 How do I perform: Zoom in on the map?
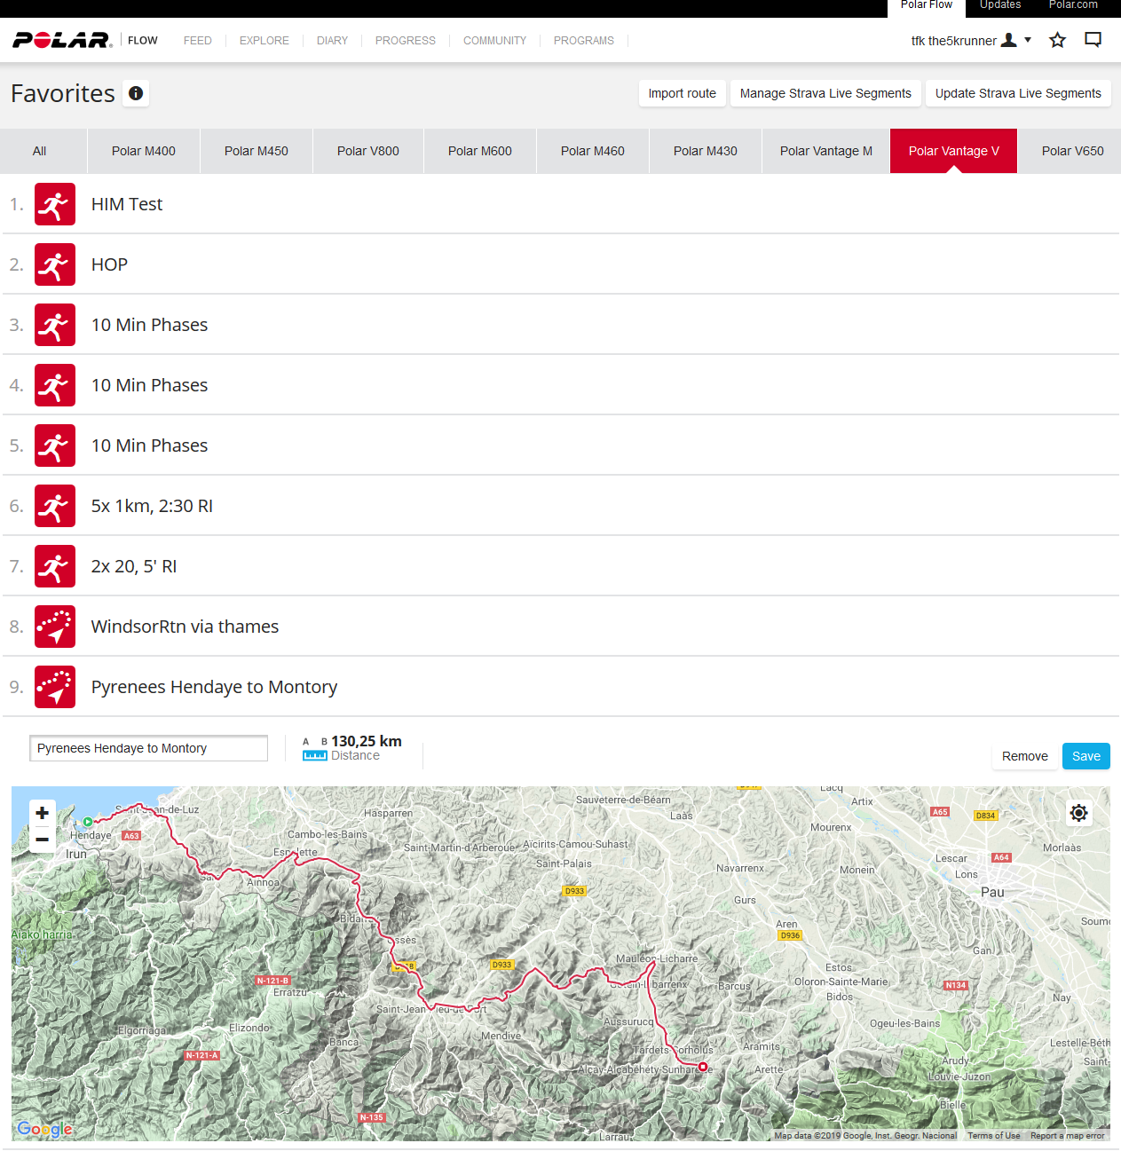(x=42, y=813)
